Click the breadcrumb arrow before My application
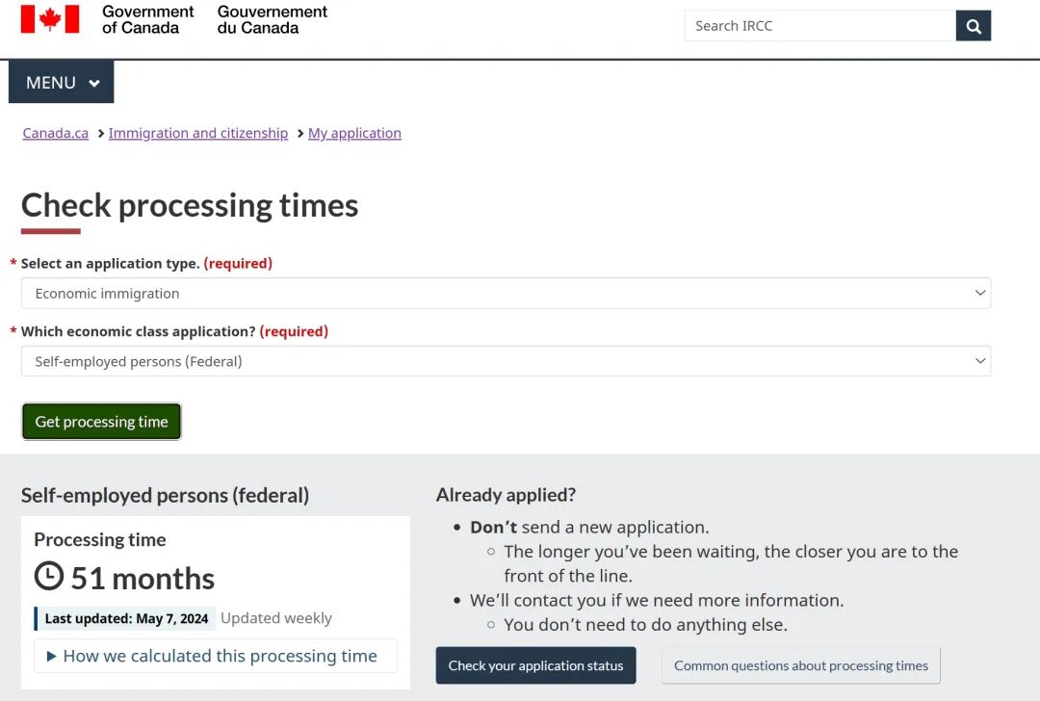Viewport: 1040px width, 701px height. pyautogui.click(x=299, y=133)
